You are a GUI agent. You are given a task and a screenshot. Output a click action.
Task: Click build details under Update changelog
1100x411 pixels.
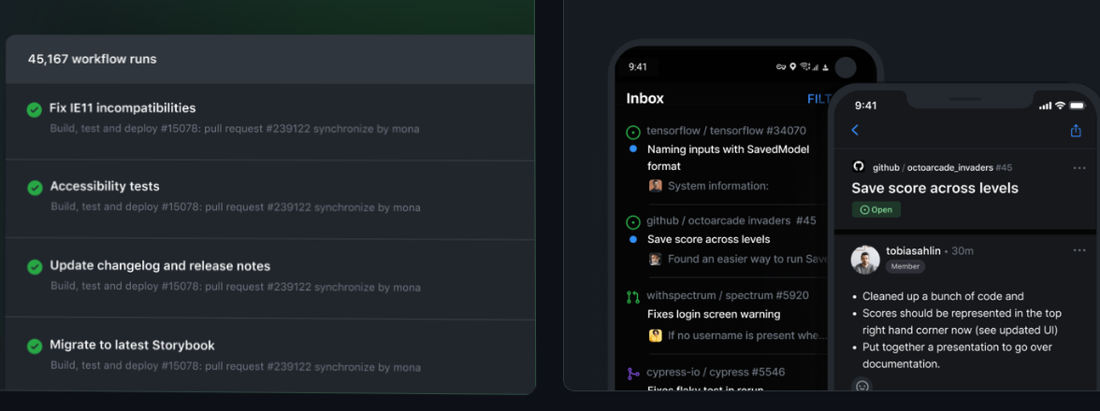tap(235, 287)
